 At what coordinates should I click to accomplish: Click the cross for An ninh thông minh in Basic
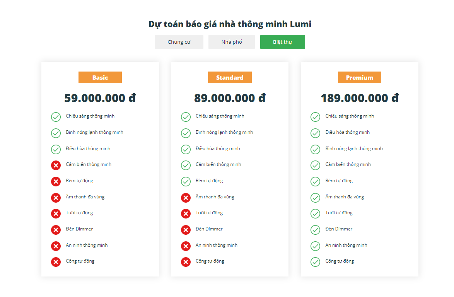pyautogui.click(x=56, y=246)
